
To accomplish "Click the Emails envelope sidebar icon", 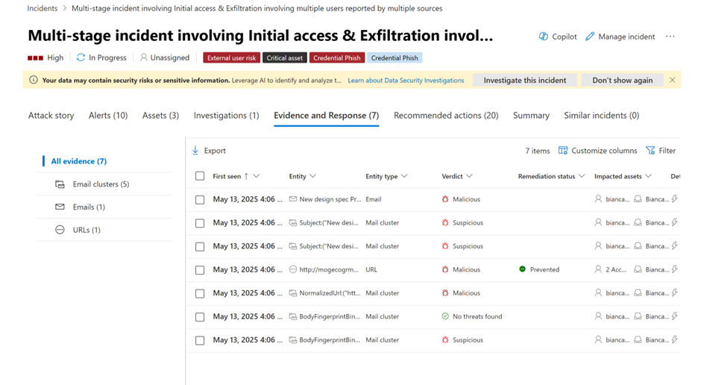I will pyautogui.click(x=60, y=207).
